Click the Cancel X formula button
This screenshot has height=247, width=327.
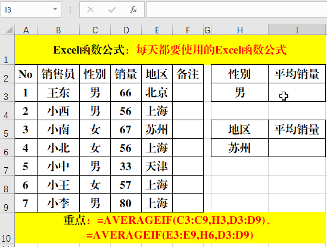tap(91, 10)
